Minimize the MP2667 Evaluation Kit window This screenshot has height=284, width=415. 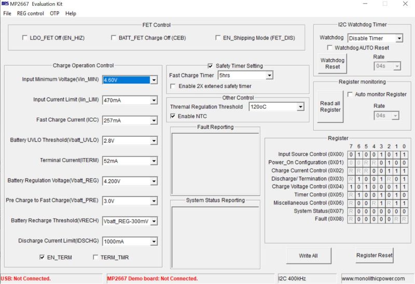[365, 4]
